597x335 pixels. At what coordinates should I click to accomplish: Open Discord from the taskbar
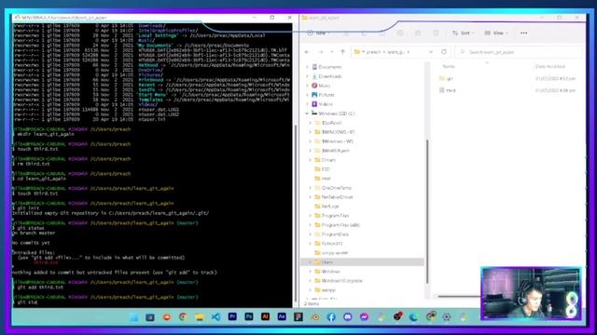[347, 316]
